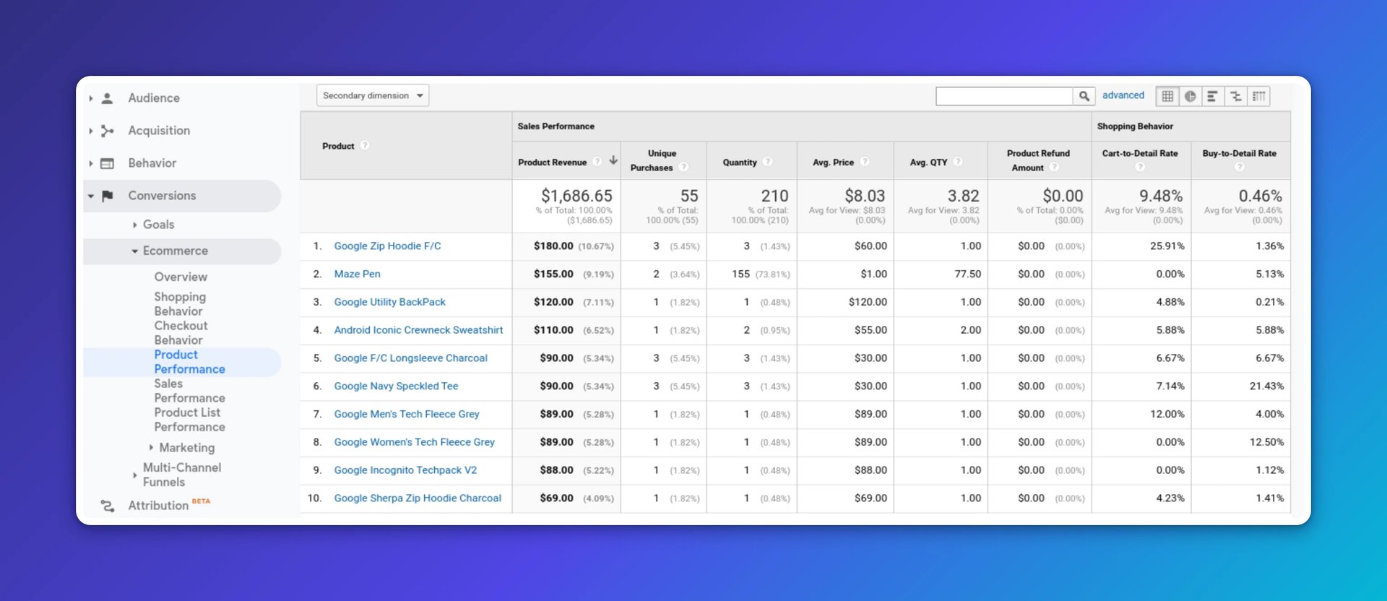Sort by Avg. Price column header

833,163
